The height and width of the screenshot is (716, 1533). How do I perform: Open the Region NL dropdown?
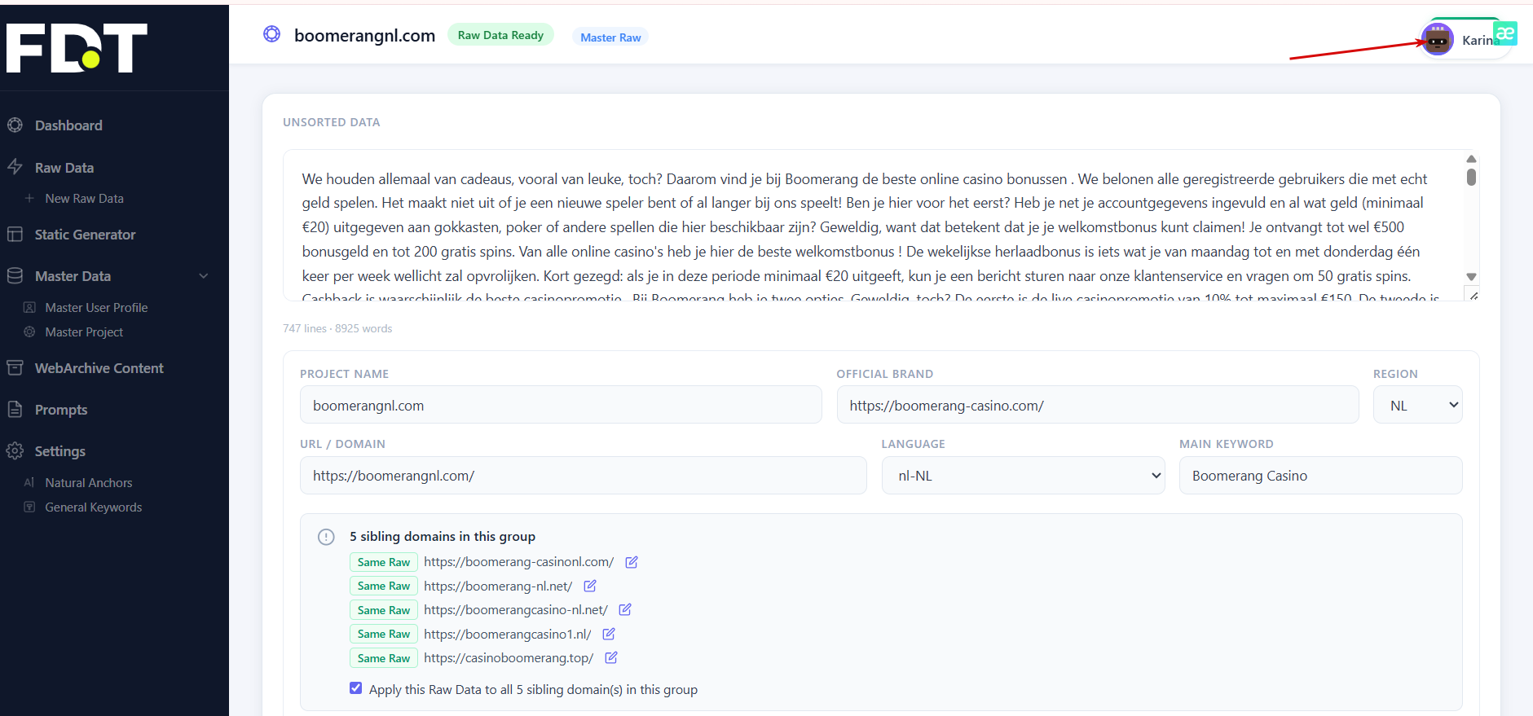(1418, 405)
